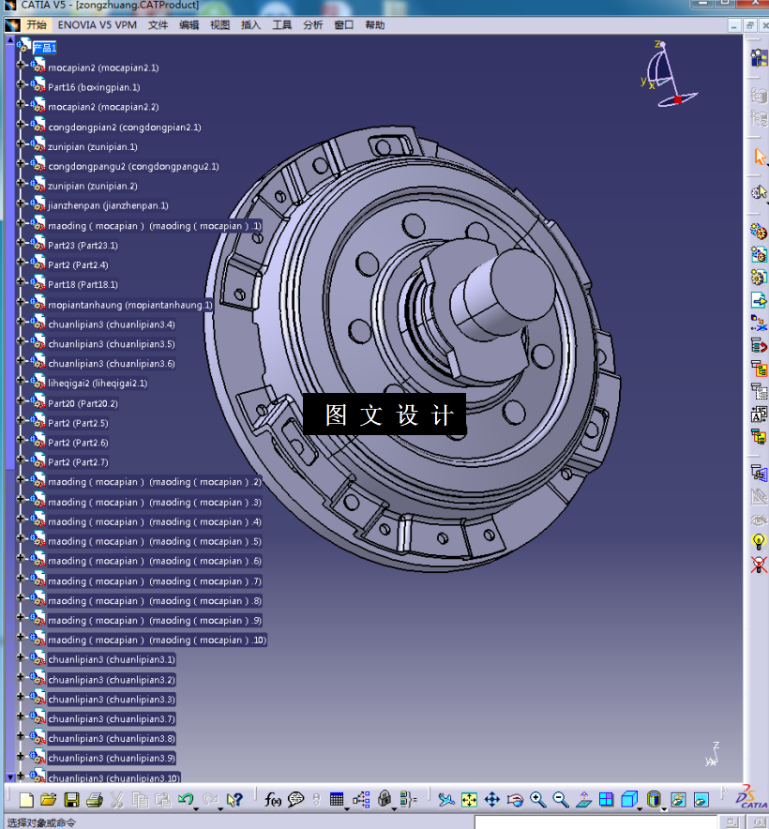
Task: Open the 编辑 menu
Action: click(188, 24)
